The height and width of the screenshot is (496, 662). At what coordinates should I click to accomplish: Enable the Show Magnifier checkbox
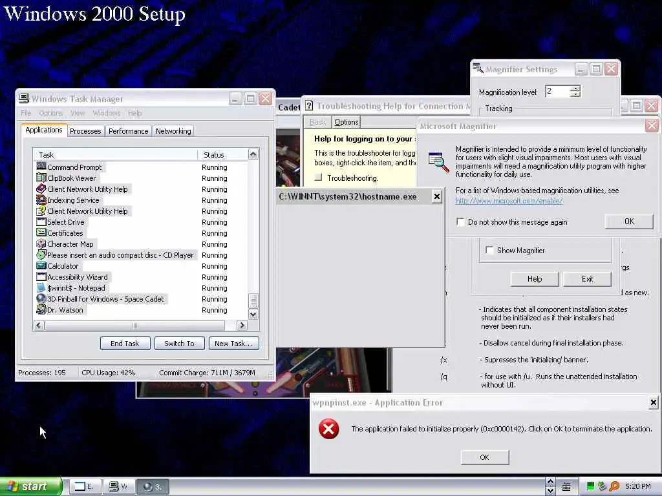(490, 250)
